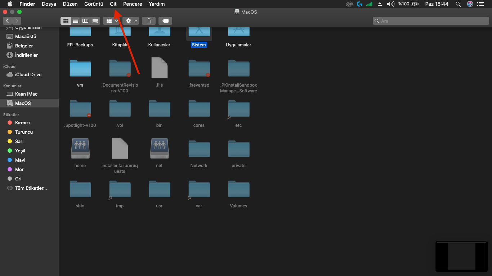492x276 pixels.
Task: Select the .file document icon
Action: pos(159,68)
